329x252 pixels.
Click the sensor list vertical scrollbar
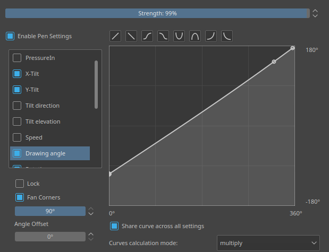(96, 85)
